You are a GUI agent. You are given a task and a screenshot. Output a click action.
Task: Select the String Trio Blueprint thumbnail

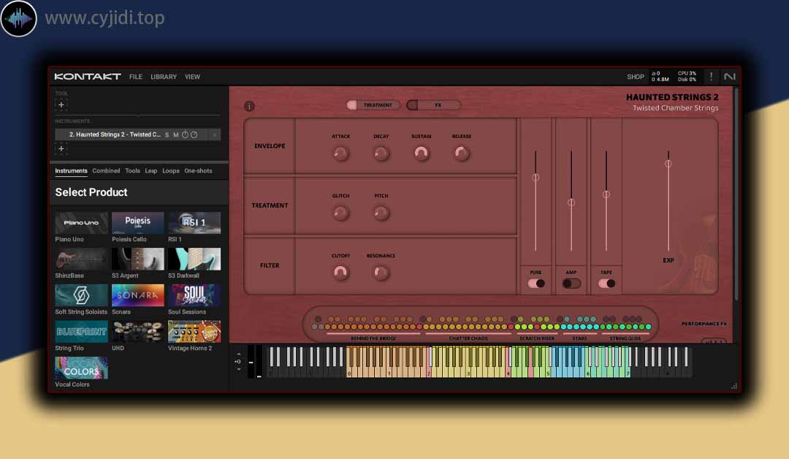(x=81, y=332)
